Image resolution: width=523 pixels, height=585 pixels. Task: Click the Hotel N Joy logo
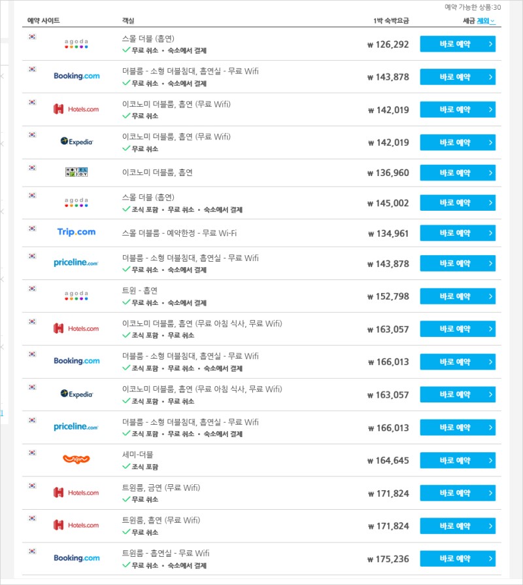76,172
